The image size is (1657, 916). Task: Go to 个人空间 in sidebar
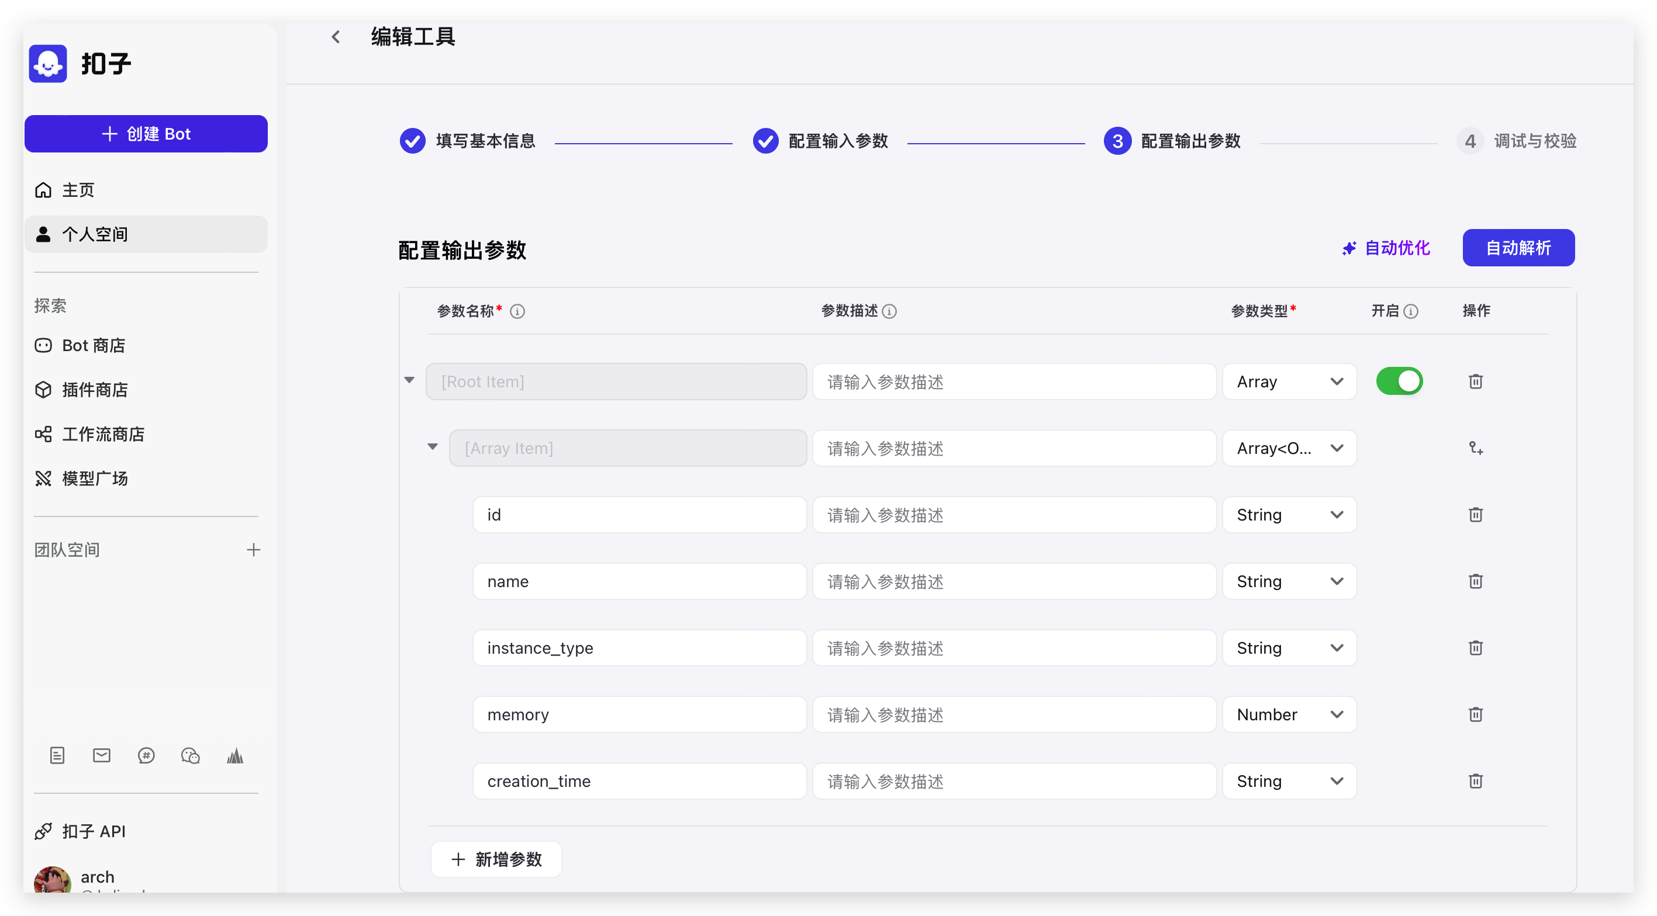(x=95, y=234)
